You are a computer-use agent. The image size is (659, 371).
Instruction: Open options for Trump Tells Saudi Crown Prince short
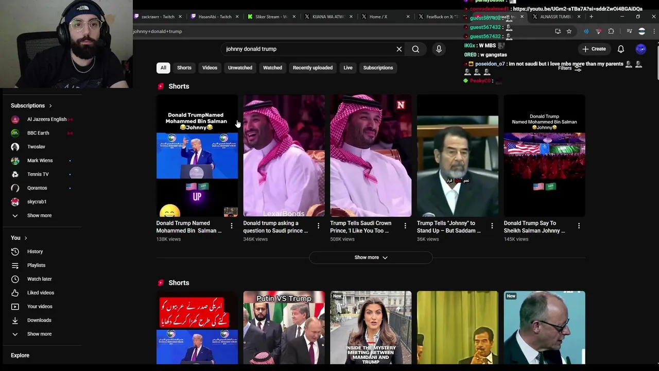click(x=405, y=226)
